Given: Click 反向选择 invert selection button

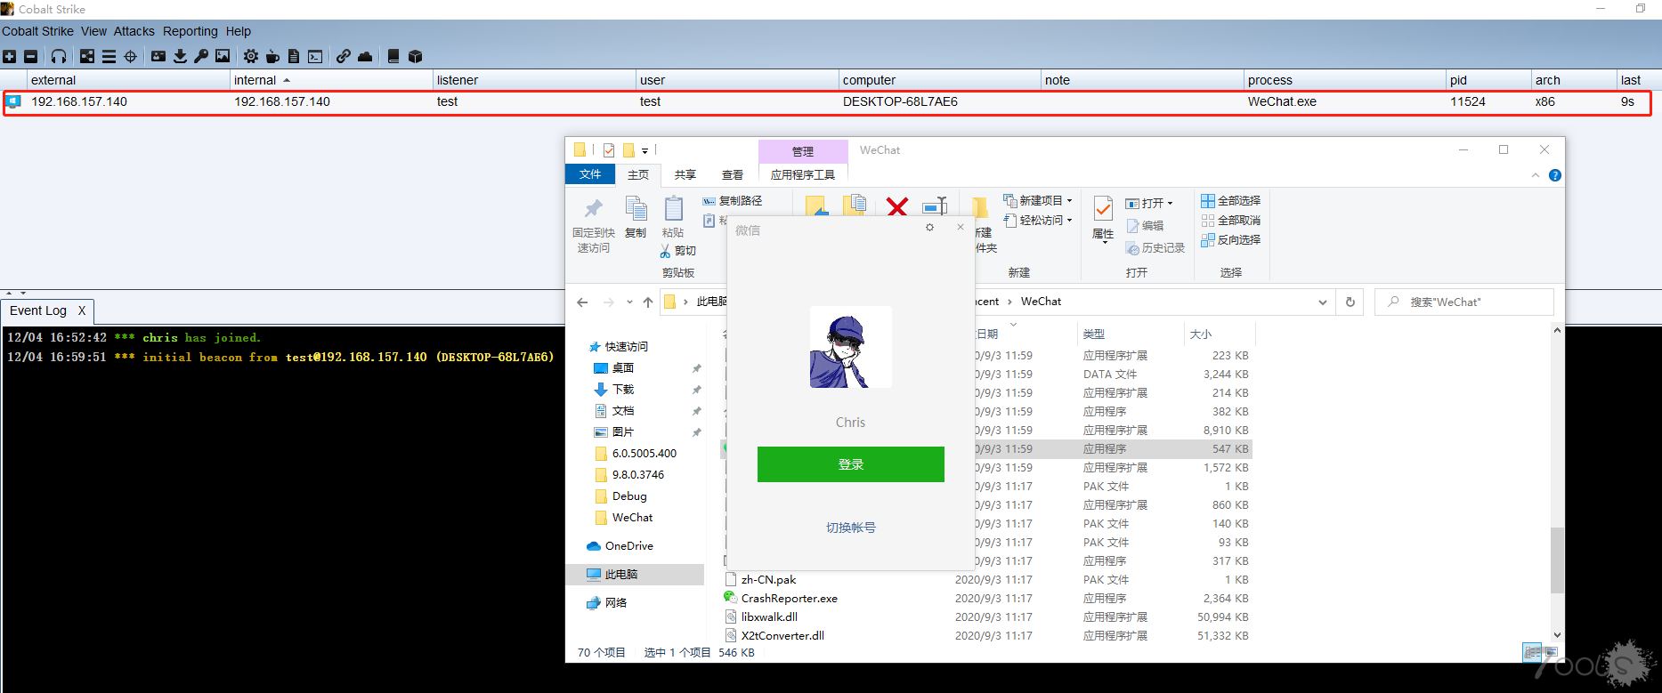Looking at the screenshot, I should tap(1231, 240).
